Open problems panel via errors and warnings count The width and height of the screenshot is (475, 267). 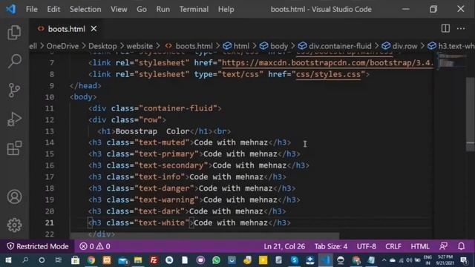pyautogui.click(x=95, y=246)
